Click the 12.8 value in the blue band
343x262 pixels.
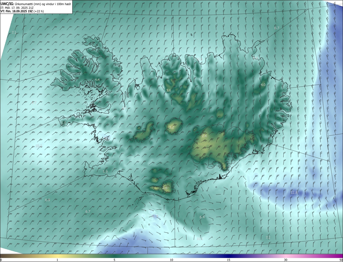[x=294, y=193]
